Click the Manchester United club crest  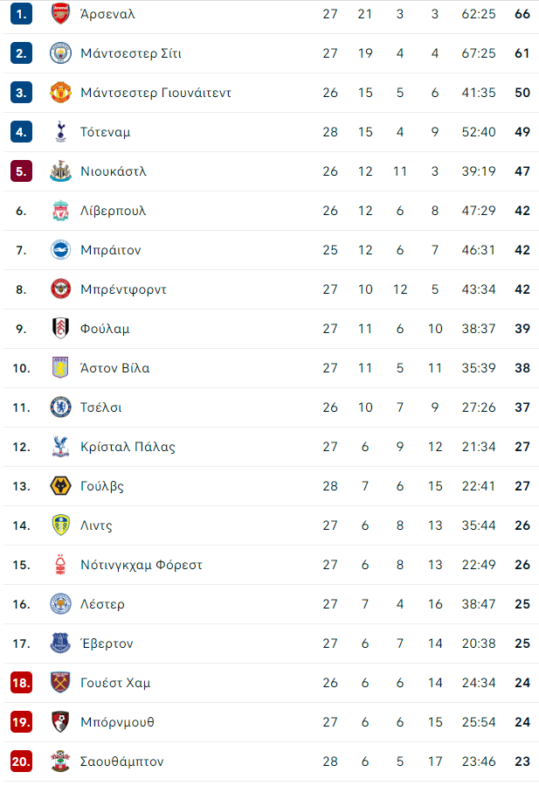click(60, 92)
